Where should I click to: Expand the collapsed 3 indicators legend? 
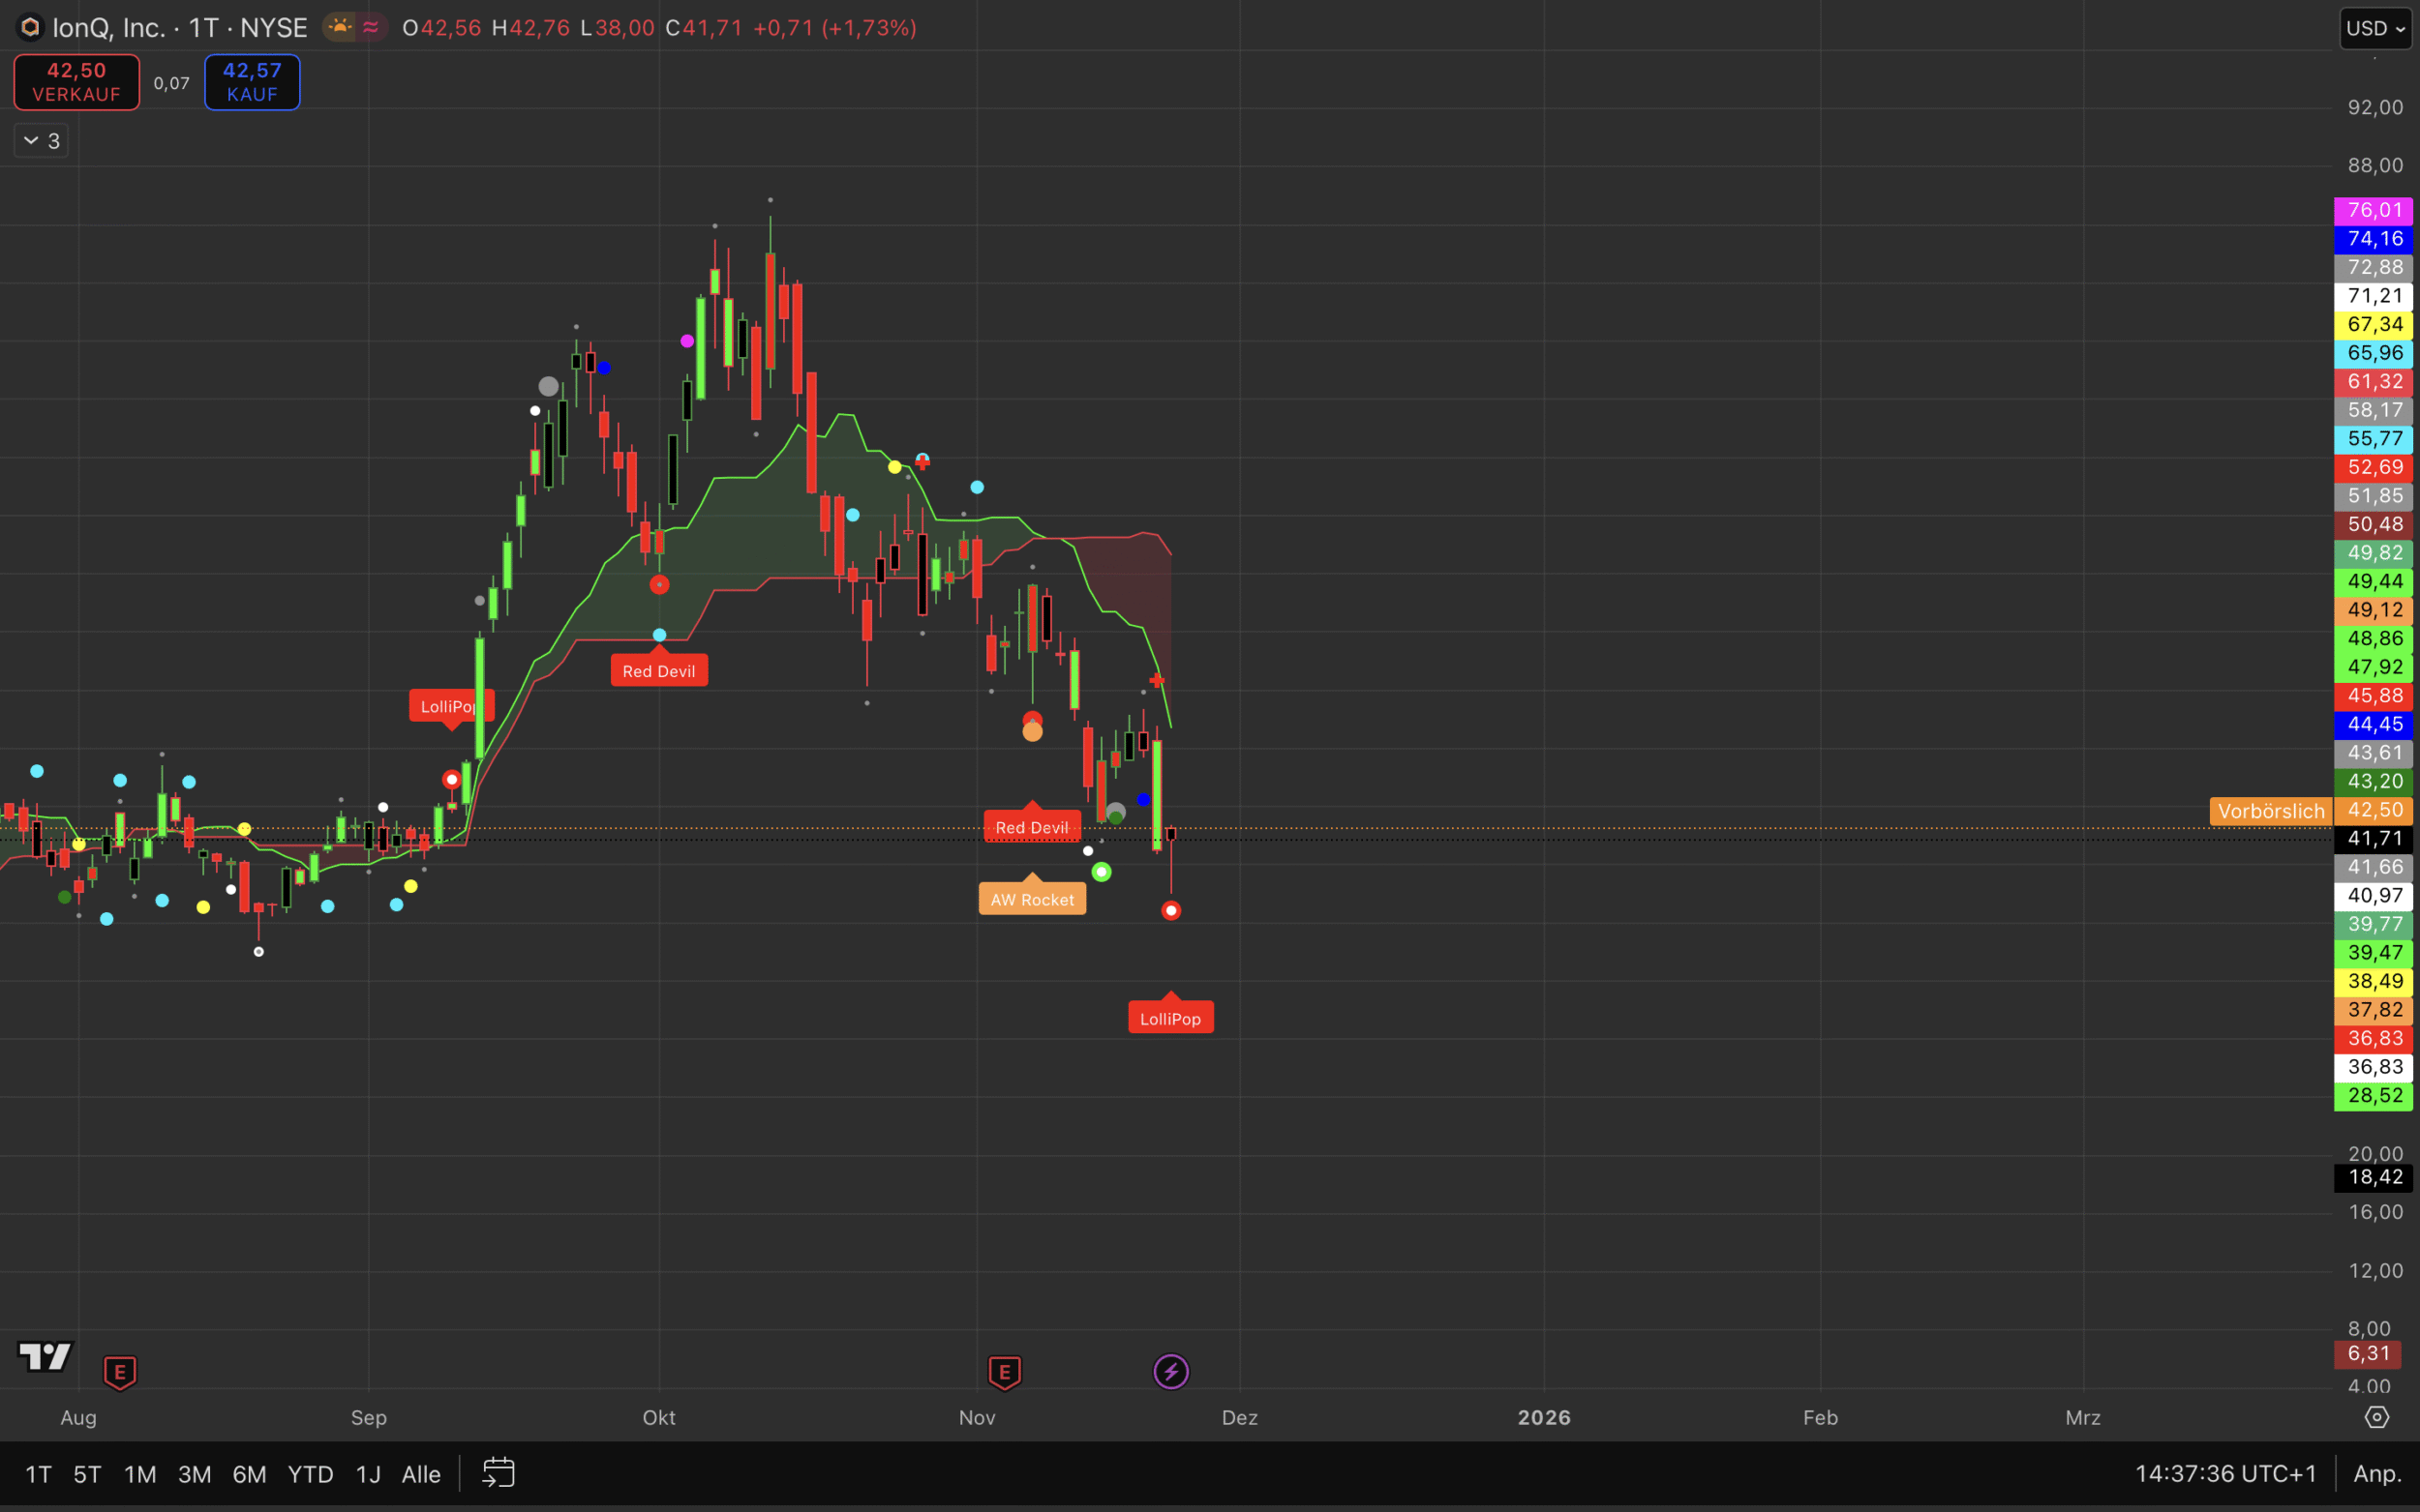coord(41,141)
